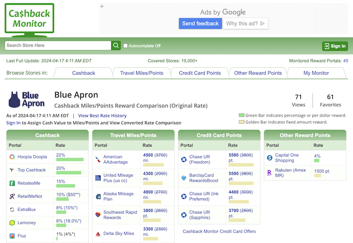This screenshot has height=243, width=353.
Task: Click the Delta Sky Miles icon
Action: point(98,234)
